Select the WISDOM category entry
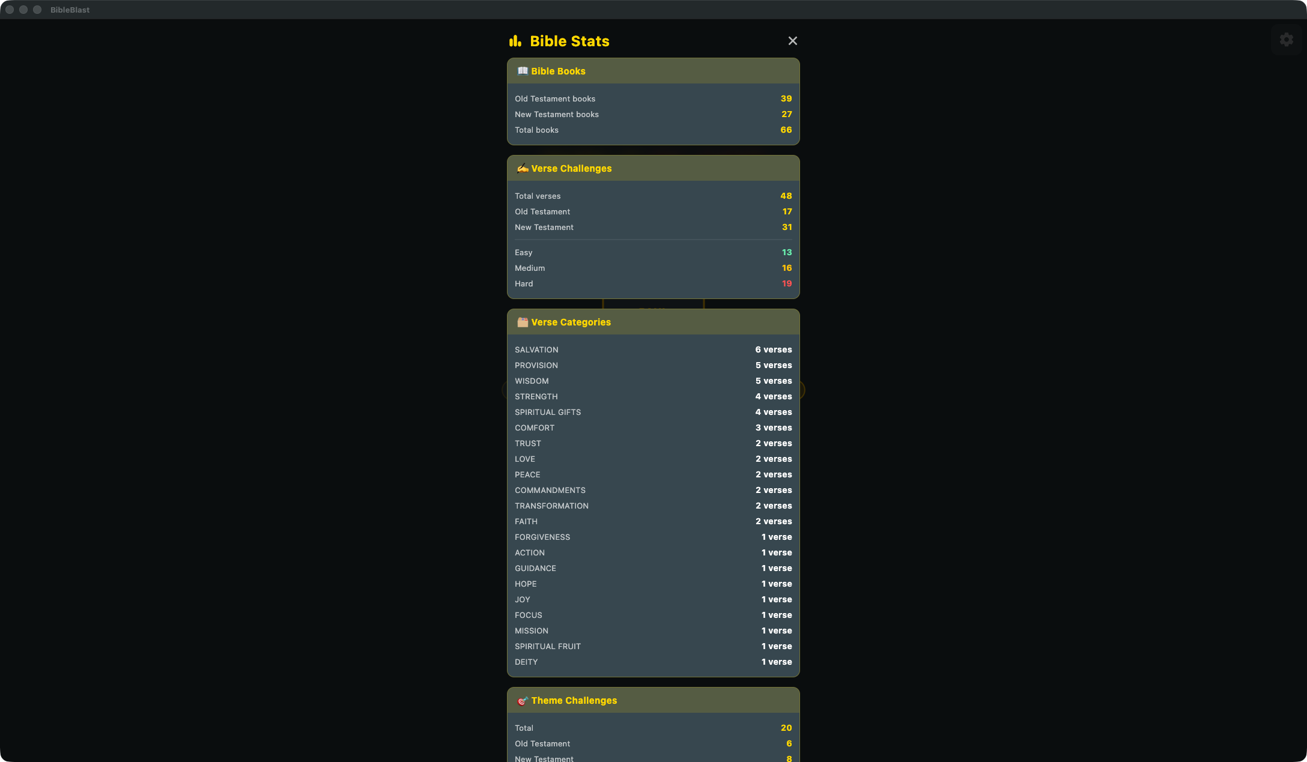 point(653,381)
